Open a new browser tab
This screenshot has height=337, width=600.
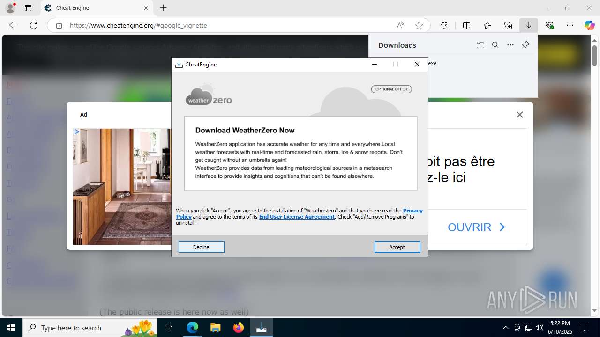(x=163, y=8)
